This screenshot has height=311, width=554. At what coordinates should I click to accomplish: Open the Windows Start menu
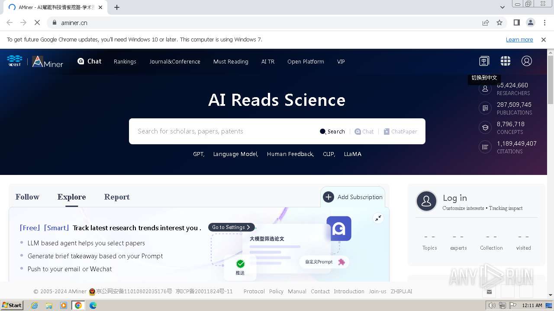pyautogui.click(x=12, y=305)
